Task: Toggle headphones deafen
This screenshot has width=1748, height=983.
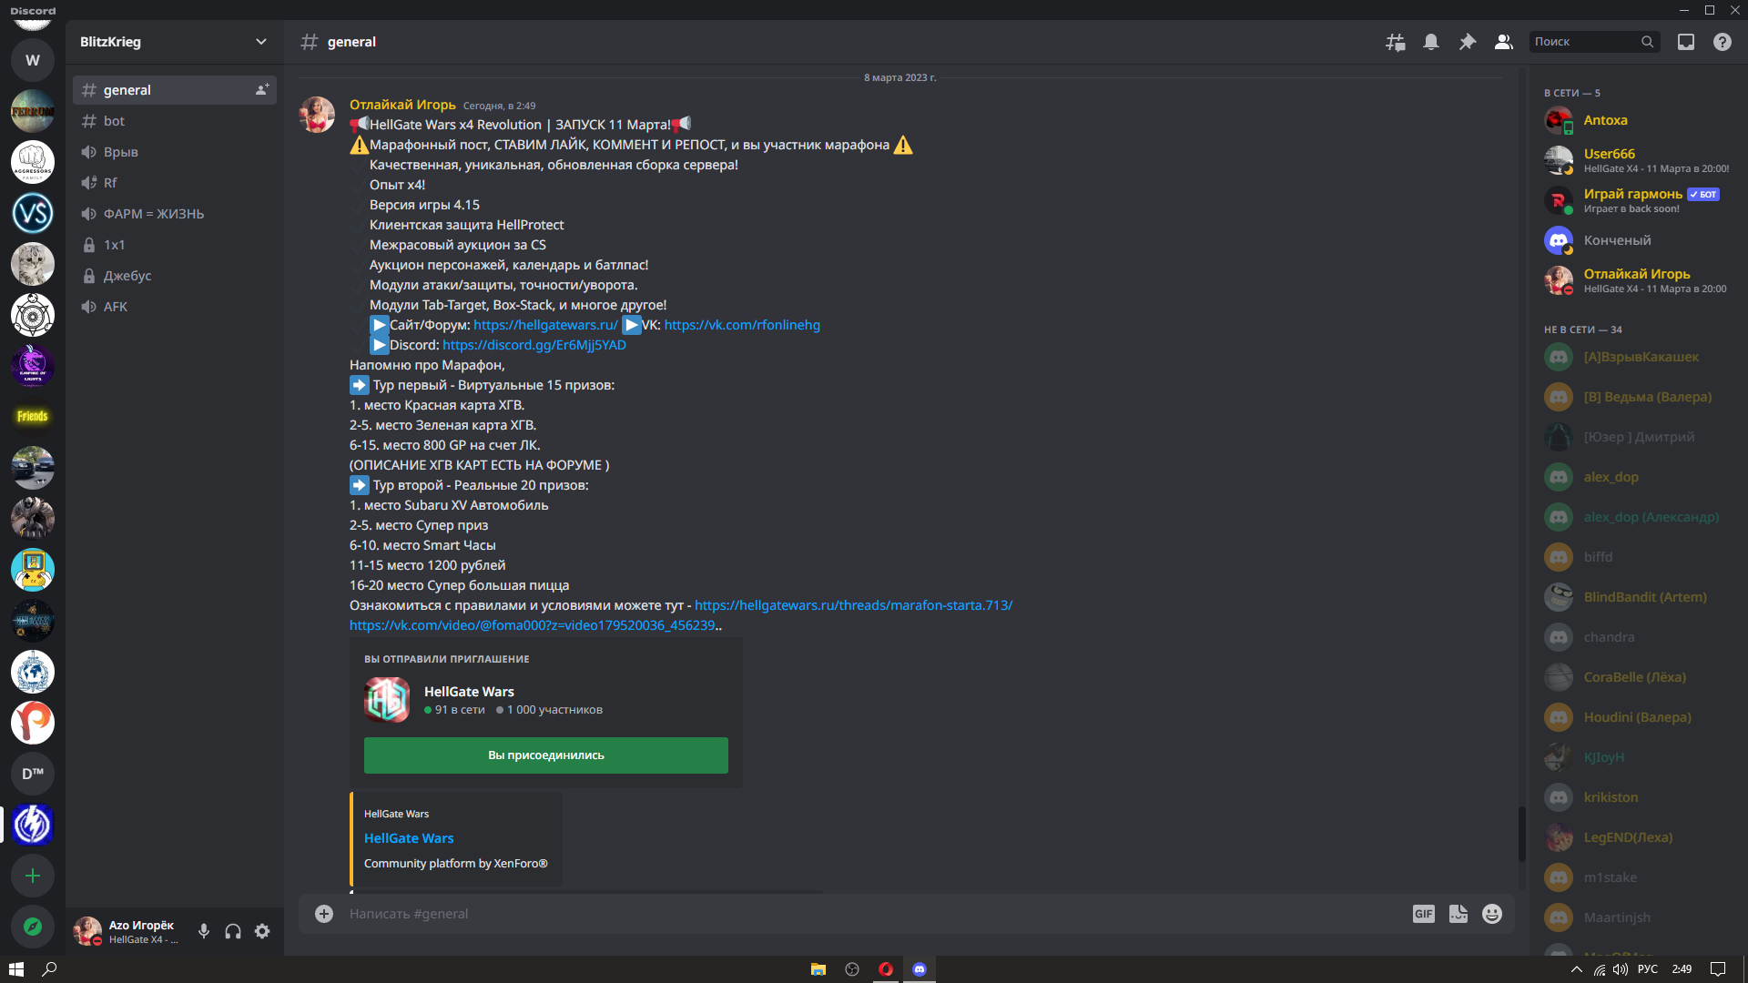Action: click(233, 931)
